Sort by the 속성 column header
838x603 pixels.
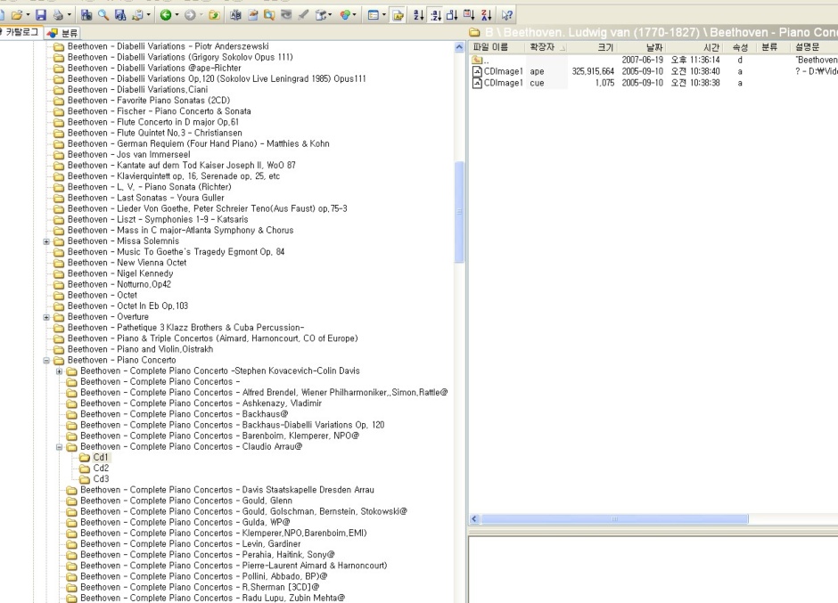741,47
